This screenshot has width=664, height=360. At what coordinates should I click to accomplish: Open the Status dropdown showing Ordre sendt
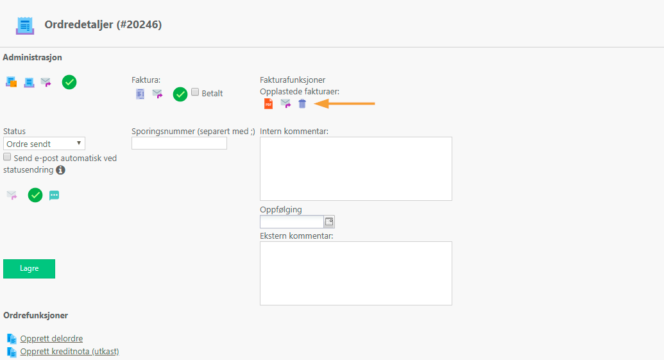tap(44, 144)
